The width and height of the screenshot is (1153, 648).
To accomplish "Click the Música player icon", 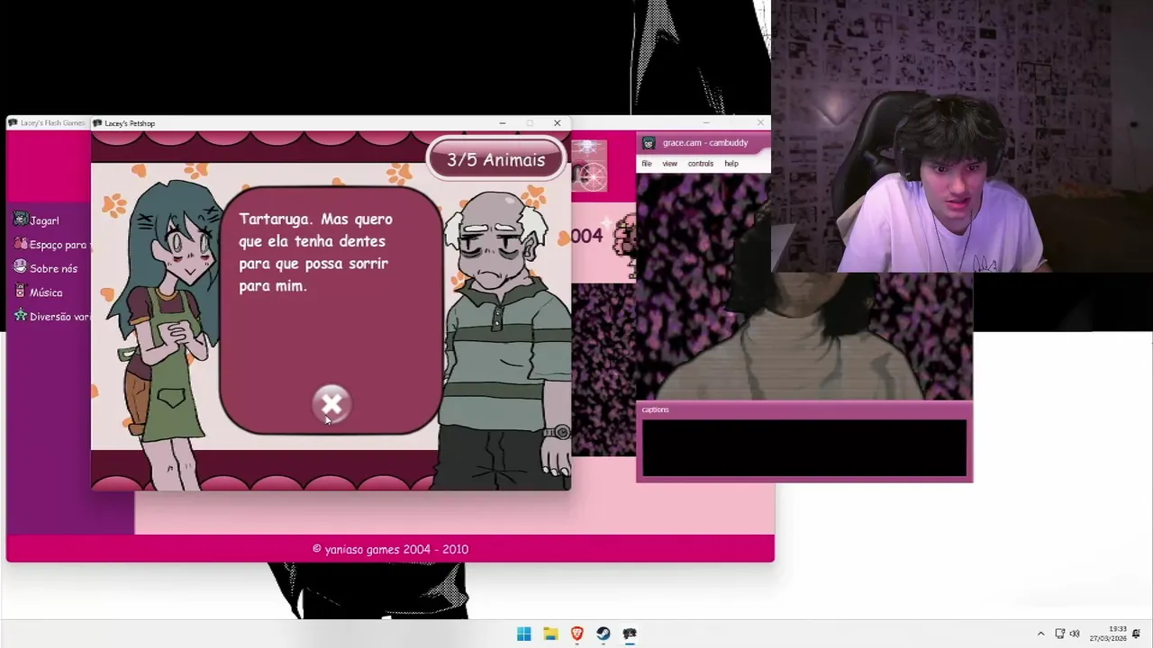I will (x=20, y=292).
